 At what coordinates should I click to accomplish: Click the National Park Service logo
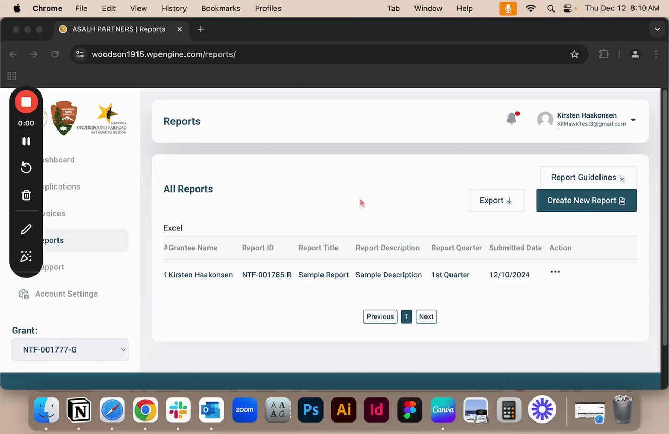pyautogui.click(x=64, y=118)
